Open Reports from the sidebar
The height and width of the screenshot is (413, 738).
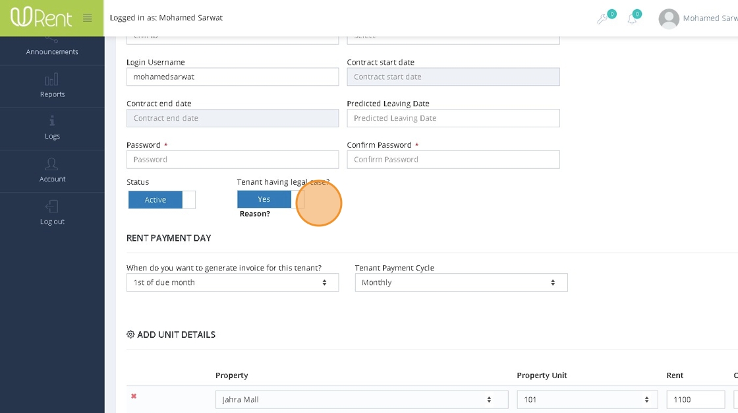point(52,86)
